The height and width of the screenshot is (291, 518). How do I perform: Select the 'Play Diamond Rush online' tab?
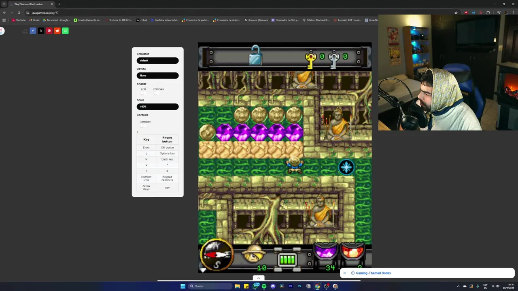[x=32, y=4]
